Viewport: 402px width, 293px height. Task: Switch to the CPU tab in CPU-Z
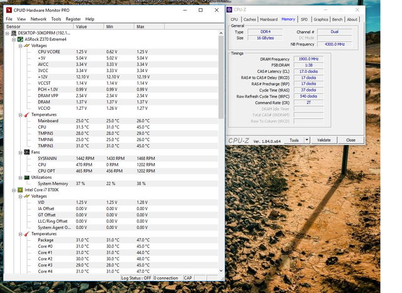234,19
